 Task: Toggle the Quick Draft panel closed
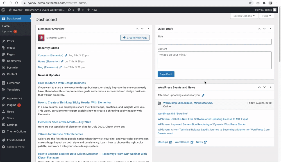pos(270,29)
